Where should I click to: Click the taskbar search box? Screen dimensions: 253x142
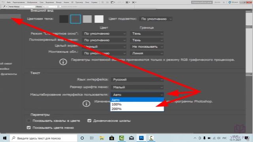point(43,138)
